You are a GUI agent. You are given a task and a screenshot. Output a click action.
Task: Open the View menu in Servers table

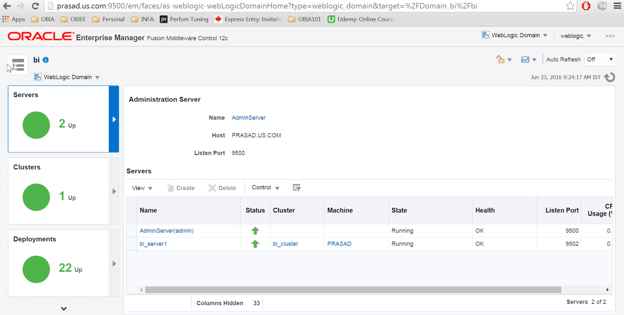pyautogui.click(x=142, y=188)
